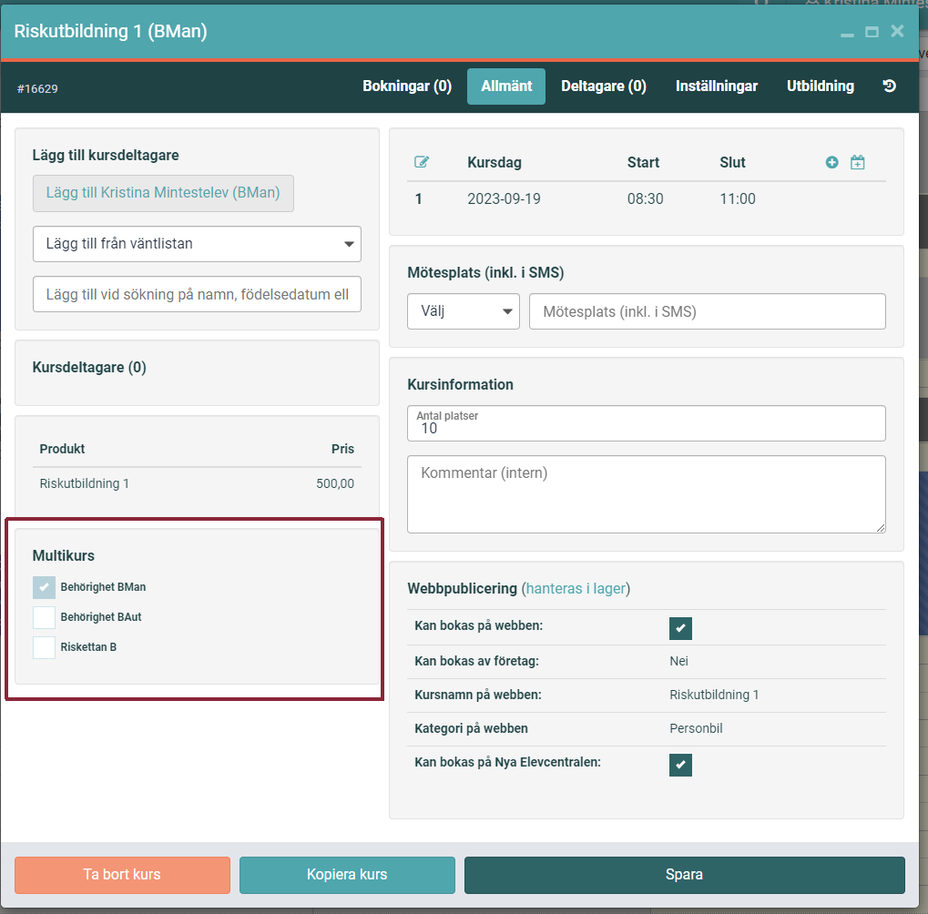928x914 pixels.
Task: Click the Kursdeltagare (0) heading
Action: pyautogui.click(x=89, y=368)
